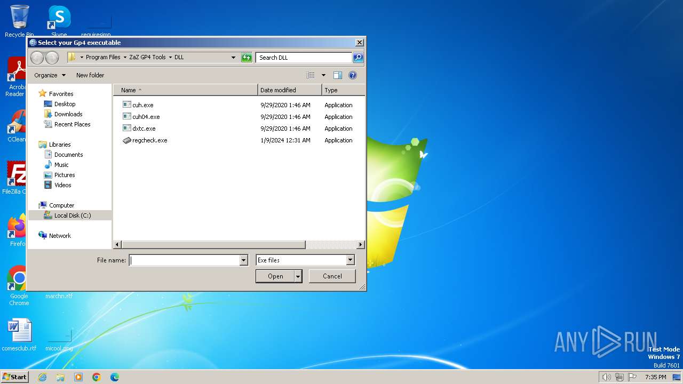Open Google Chrome desktop shortcut

point(19,286)
